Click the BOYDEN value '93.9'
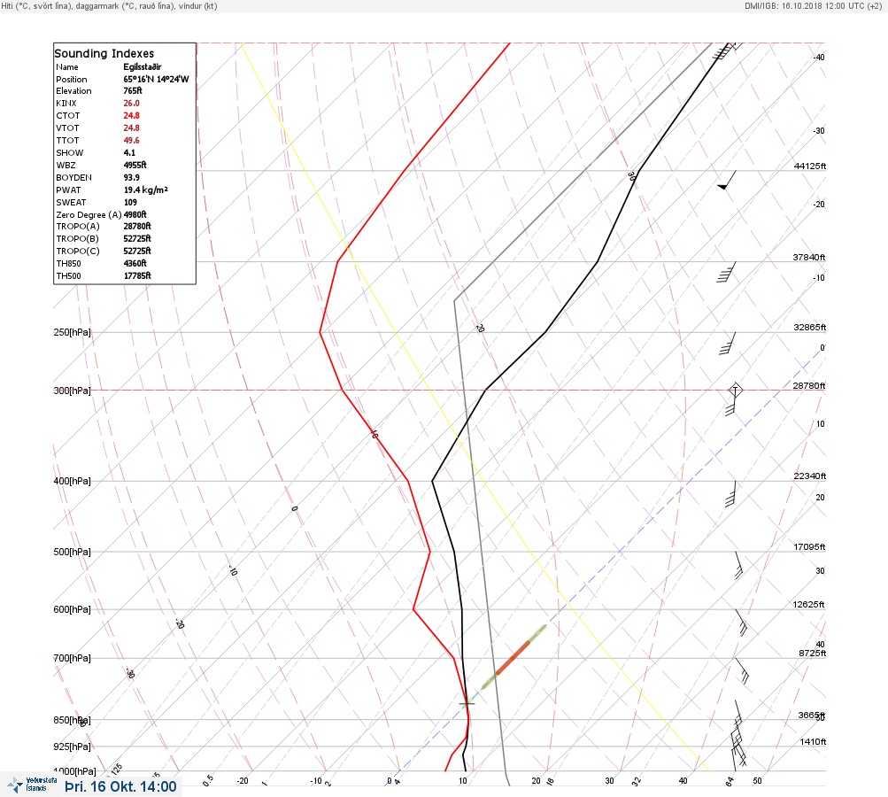Image resolution: width=888 pixels, height=797 pixels. click(x=131, y=177)
